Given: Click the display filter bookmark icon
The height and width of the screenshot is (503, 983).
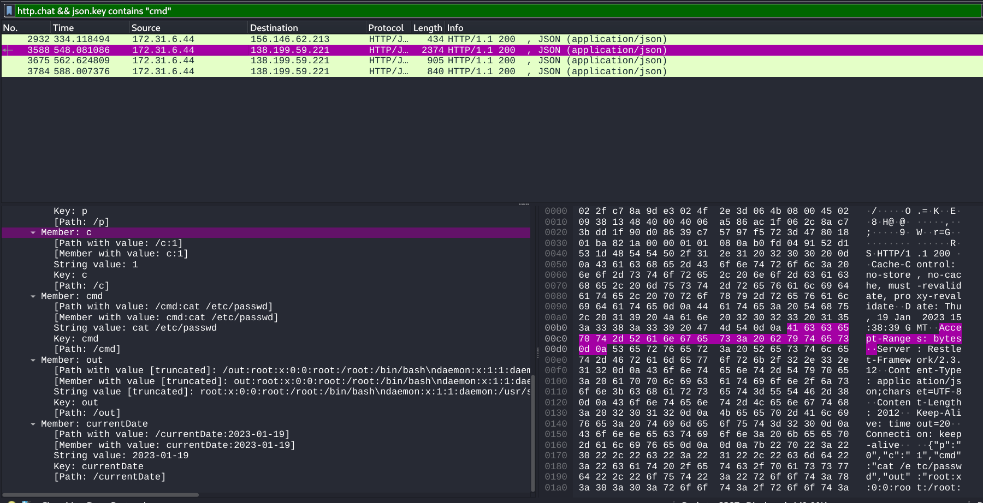Looking at the screenshot, I should 9,10.
